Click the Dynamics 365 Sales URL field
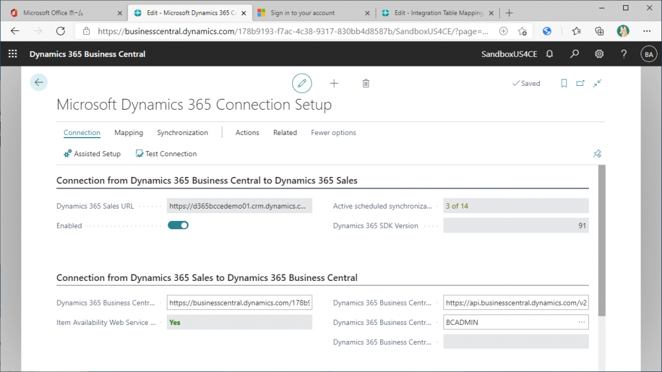 (x=239, y=206)
